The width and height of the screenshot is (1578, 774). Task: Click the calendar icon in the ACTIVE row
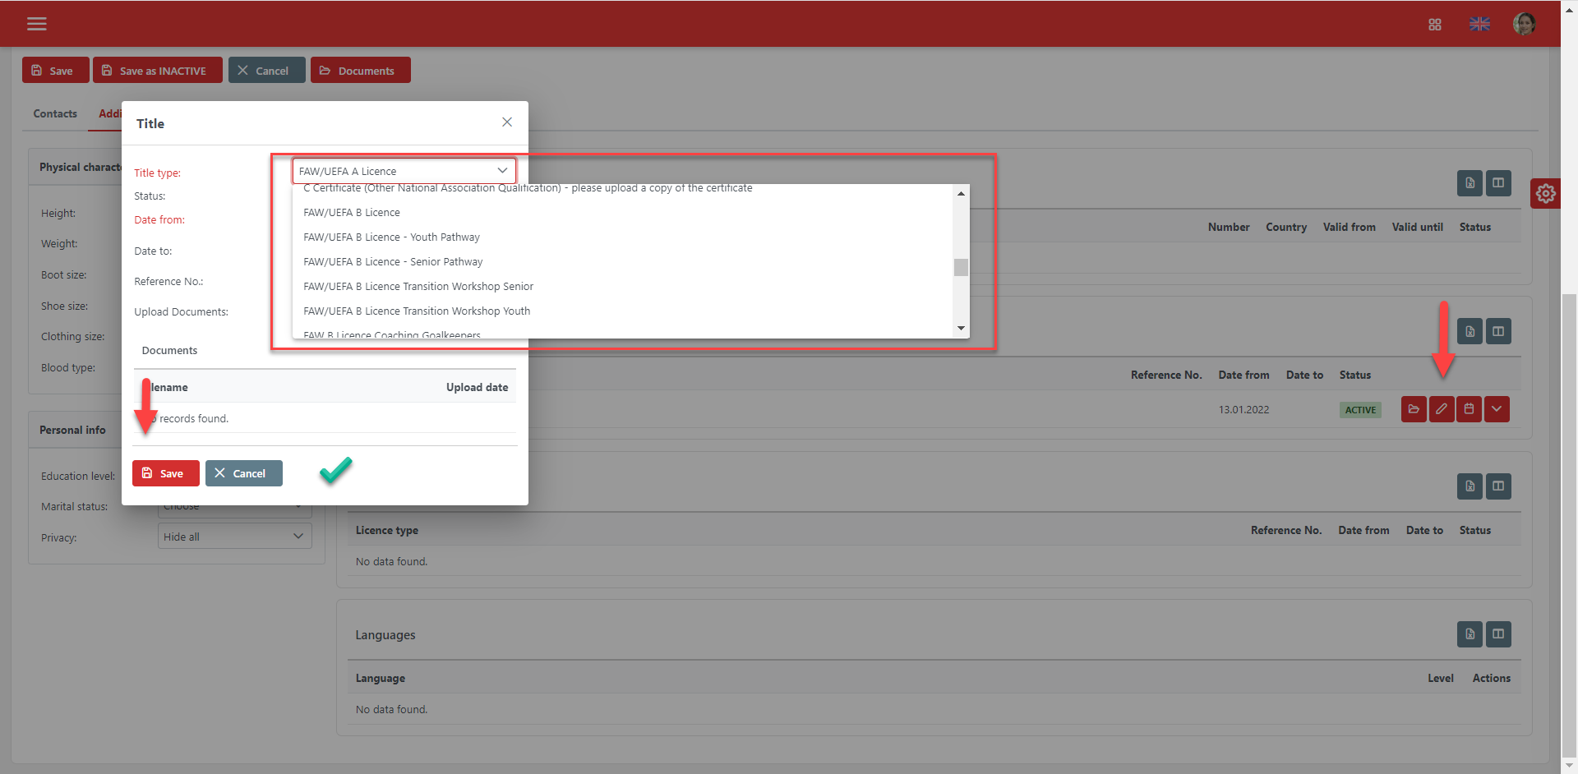[1470, 409]
